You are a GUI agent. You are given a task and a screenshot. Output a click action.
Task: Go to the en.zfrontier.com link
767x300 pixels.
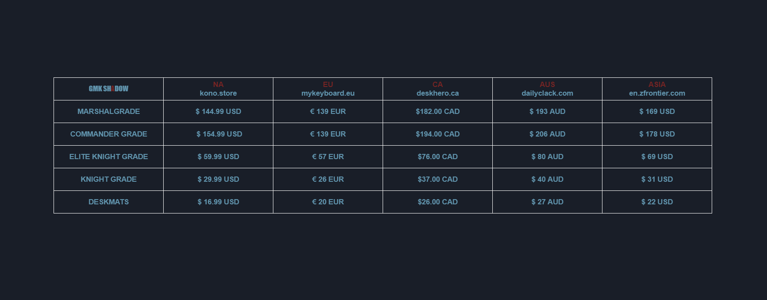657,93
